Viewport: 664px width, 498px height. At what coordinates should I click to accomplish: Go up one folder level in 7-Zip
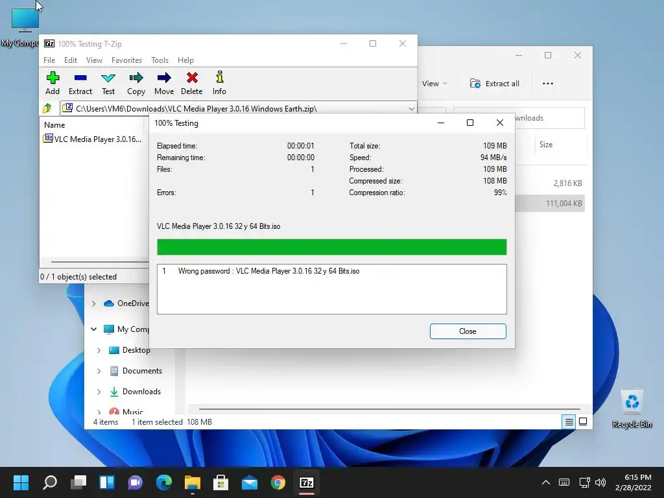[x=47, y=108]
